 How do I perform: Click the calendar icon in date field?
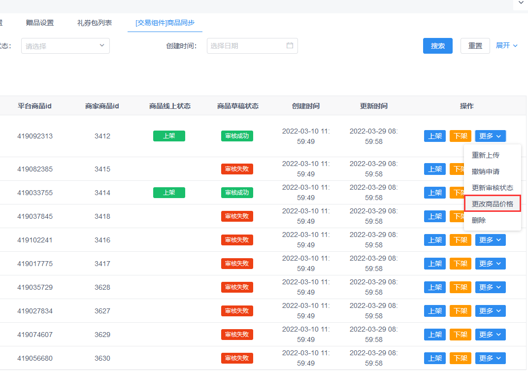point(290,46)
